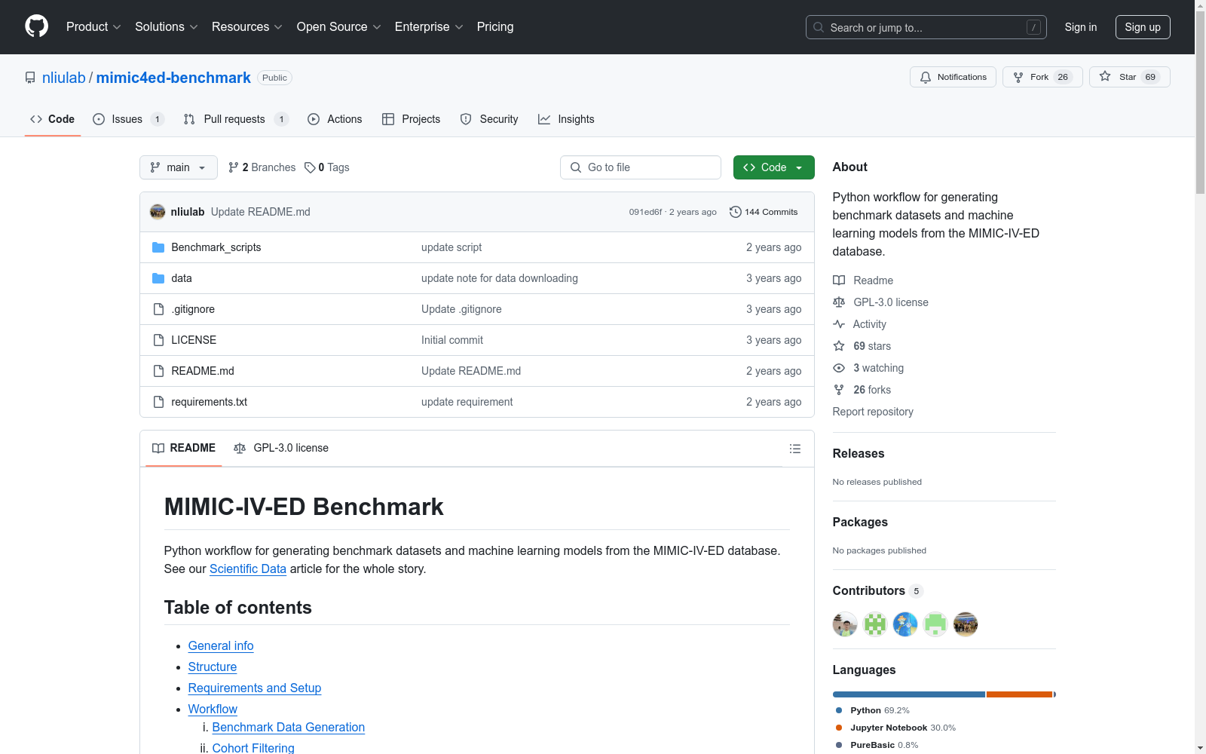Click the data folder icon
This screenshot has width=1206, height=754.
coord(158,278)
